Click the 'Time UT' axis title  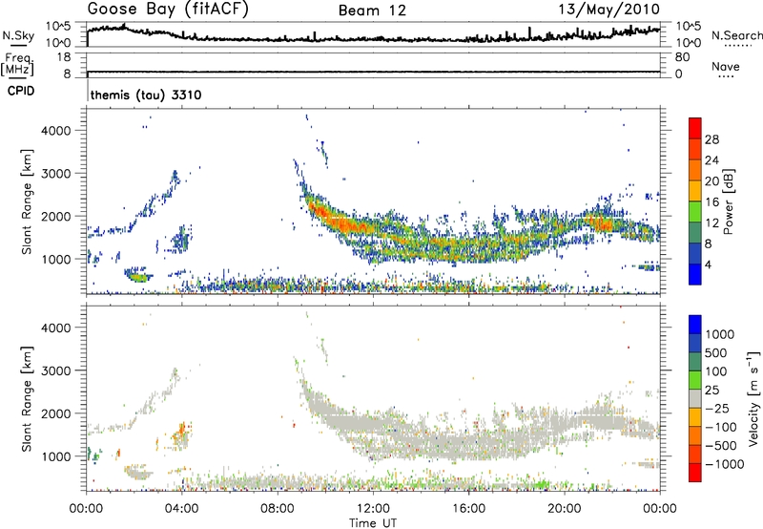pos(373,523)
